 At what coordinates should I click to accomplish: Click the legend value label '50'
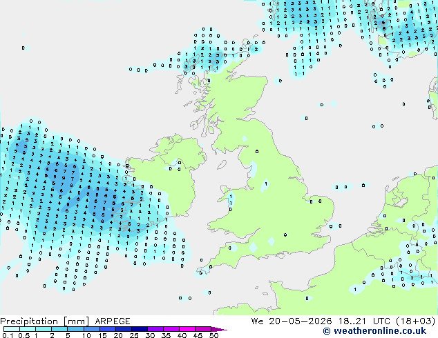[213, 335]
